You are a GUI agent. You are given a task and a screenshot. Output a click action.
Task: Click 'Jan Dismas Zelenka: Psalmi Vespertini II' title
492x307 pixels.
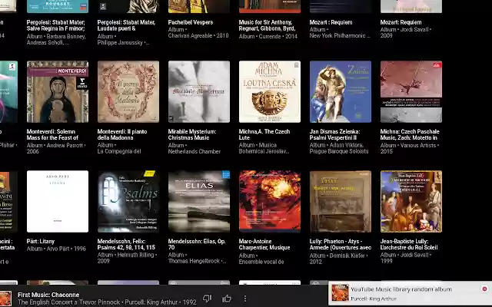(335, 134)
